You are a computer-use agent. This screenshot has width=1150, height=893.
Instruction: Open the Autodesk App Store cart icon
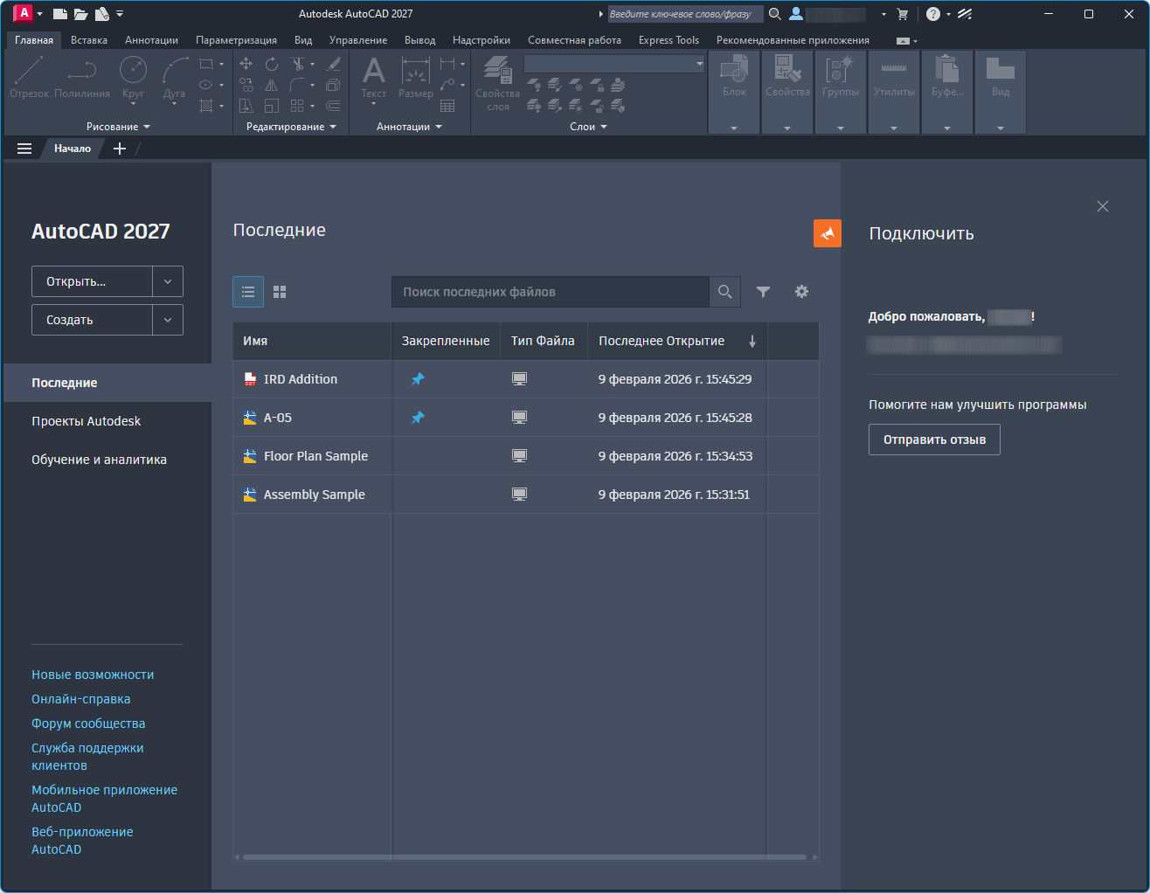[903, 14]
